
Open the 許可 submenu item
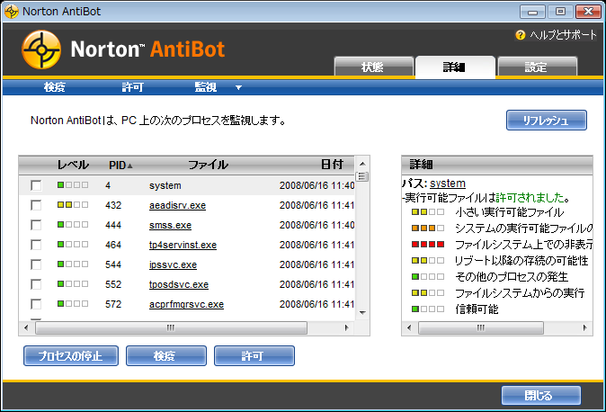[133, 87]
